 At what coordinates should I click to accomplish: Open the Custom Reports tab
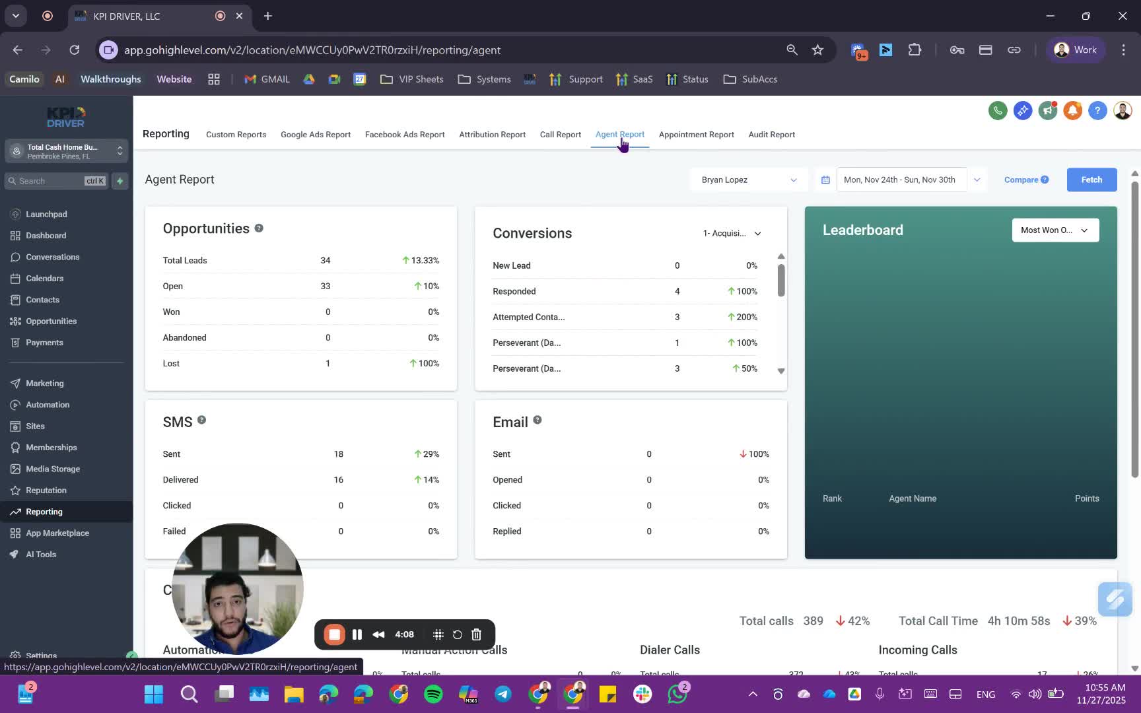pos(236,134)
